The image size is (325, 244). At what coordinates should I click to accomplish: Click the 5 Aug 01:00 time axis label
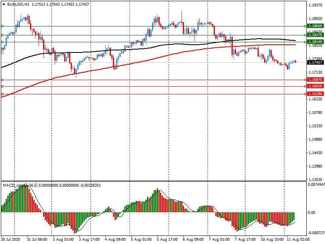tap(141, 240)
